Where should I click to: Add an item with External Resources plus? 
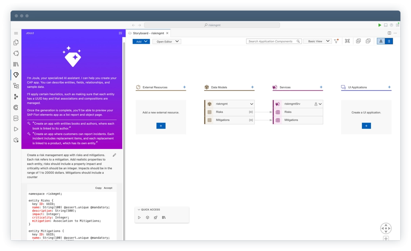coord(184,87)
